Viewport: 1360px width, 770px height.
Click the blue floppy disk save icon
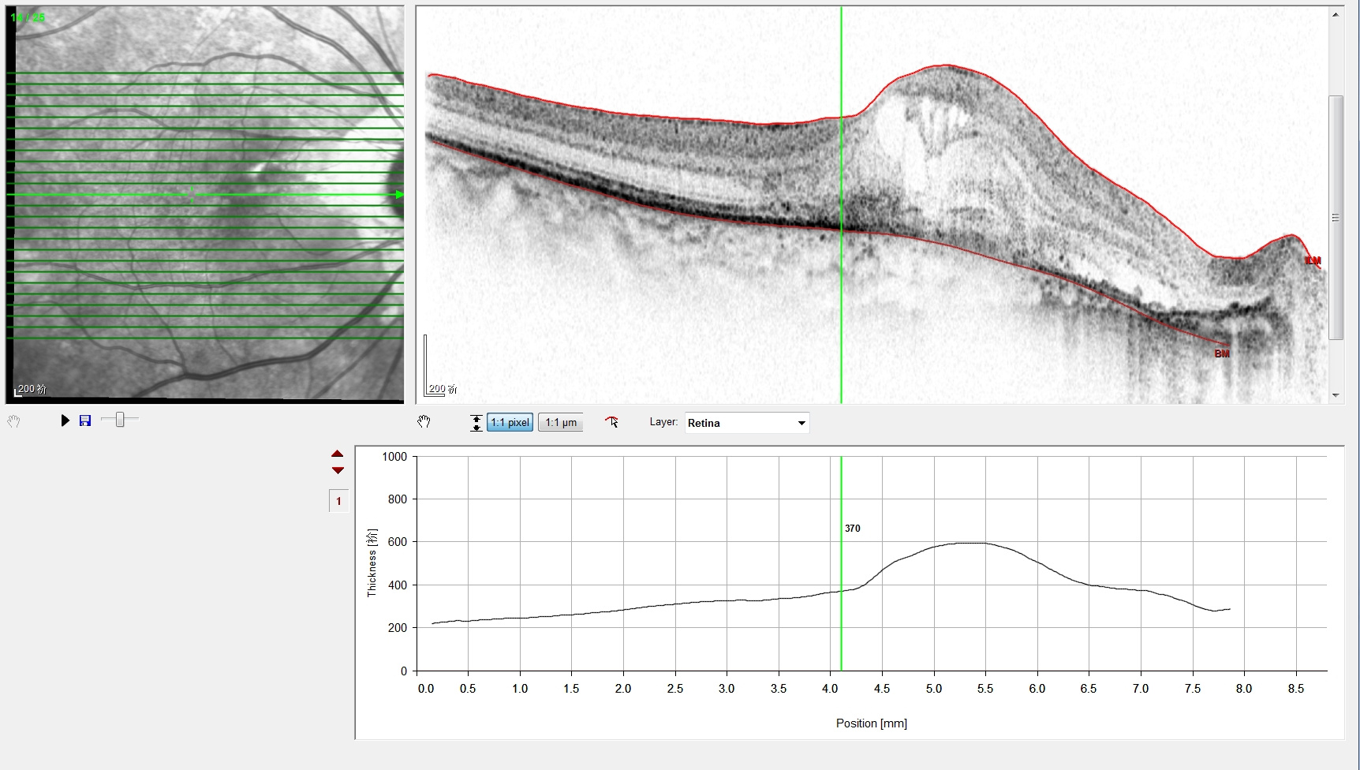(x=85, y=421)
